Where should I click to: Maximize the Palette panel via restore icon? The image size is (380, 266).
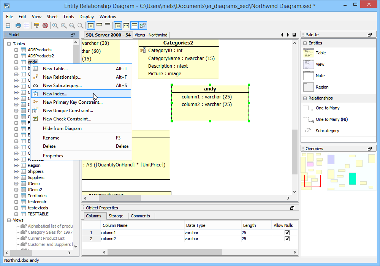[370, 35]
